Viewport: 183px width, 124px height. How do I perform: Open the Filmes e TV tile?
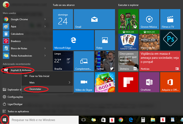pos(170,19)
